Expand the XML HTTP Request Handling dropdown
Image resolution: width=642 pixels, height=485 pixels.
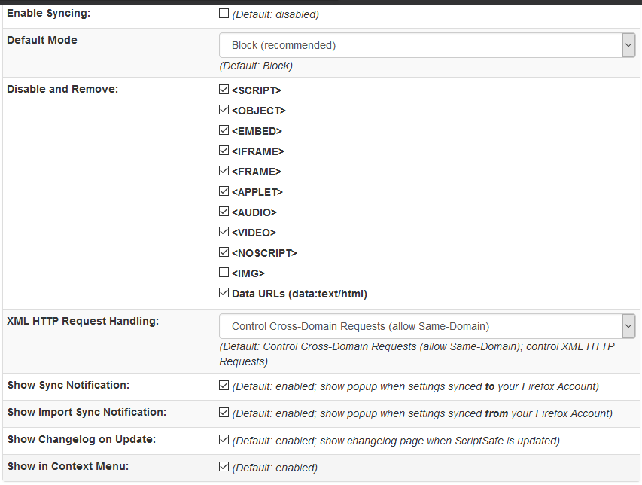(x=427, y=326)
